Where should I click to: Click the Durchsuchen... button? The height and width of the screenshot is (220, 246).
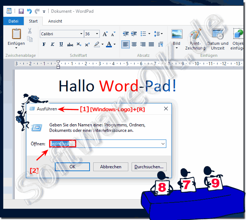(149, 167)
